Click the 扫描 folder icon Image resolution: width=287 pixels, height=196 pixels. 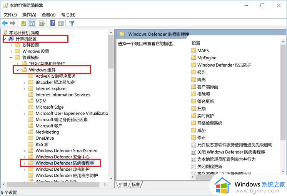pyautogui.click(x=194, y=109)
